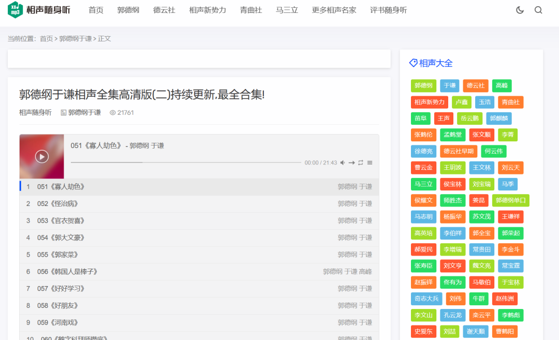Click the 德云社早期 tag
The width and height of the screenshot is (559, 340).
(459, 152)
